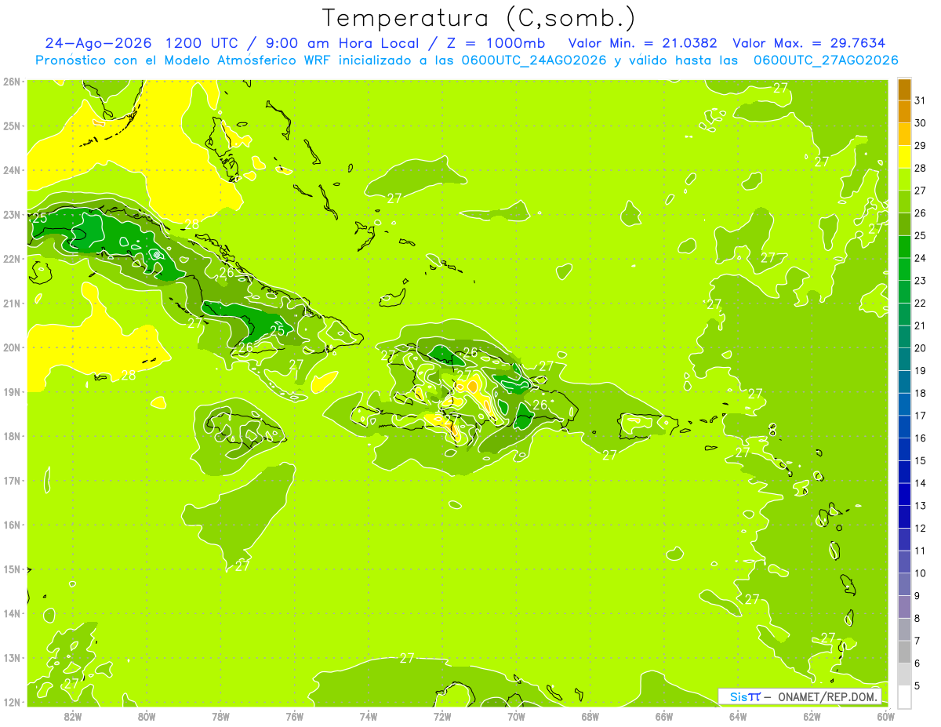Pick the light orange 29–30 color bar segment
941x727 pixels.
click(x=904, y=135)
